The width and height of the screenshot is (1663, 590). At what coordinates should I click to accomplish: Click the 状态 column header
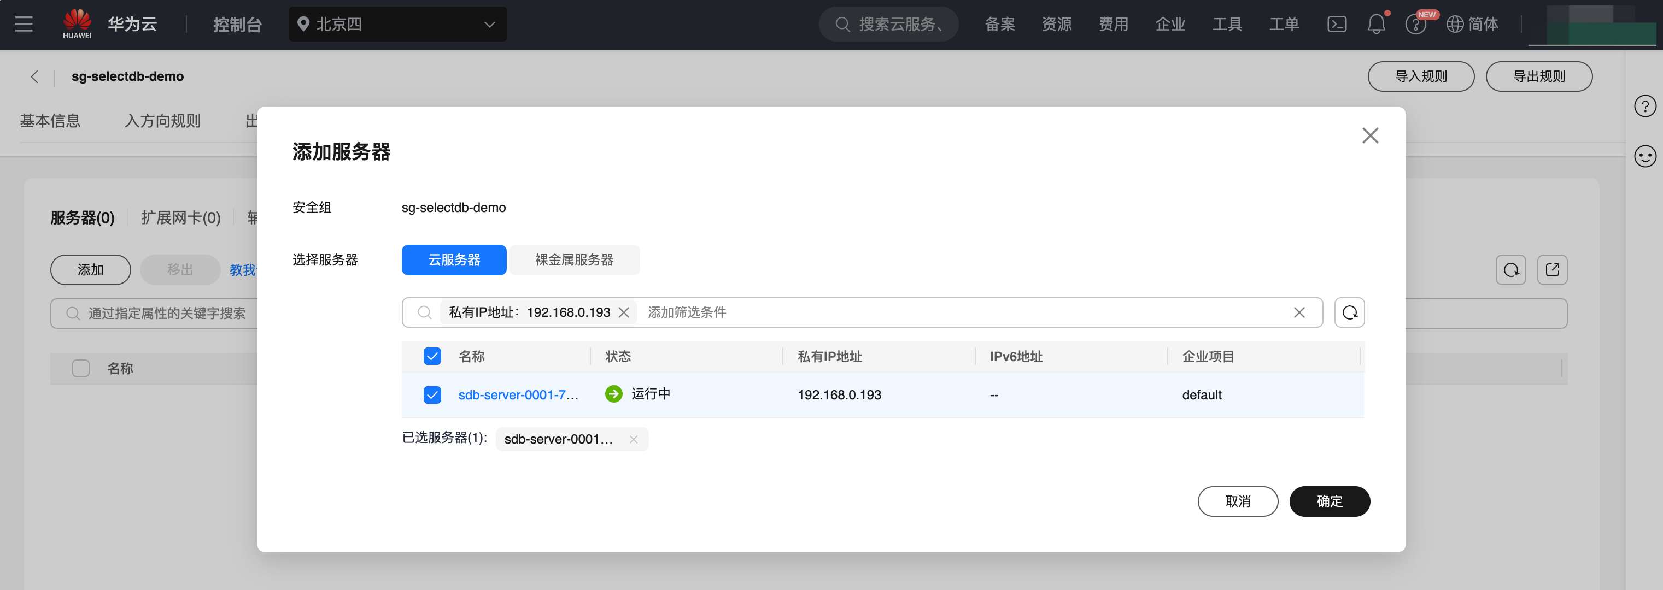pos(618,357)
